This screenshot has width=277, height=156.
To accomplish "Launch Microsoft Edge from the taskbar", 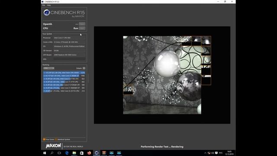I will click(x=67, y=153).
